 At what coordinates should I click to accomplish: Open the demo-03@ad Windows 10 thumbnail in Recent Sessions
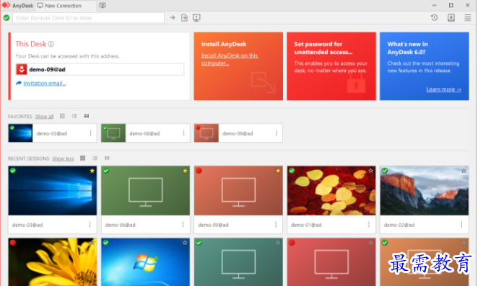53,190
